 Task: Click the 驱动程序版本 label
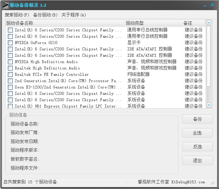click(x=25, y=150)
